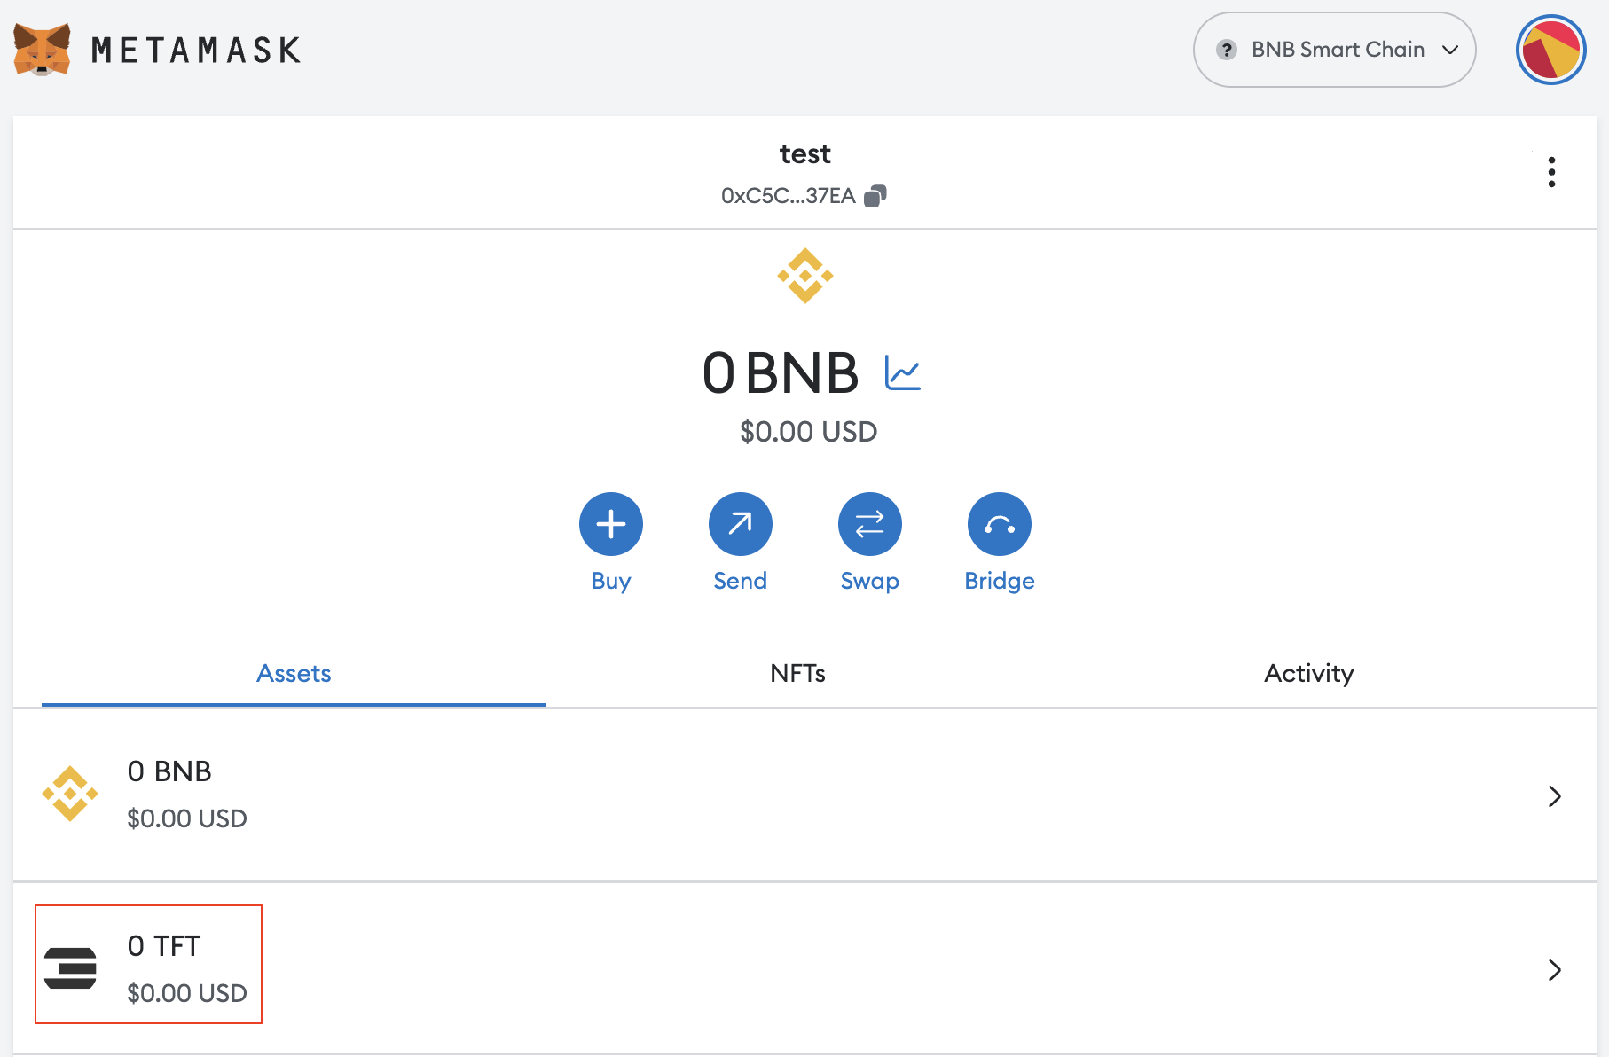
Task: Open the portfolio chart icon beside balance
Action: pyautogui.click(x=903, y=372)
